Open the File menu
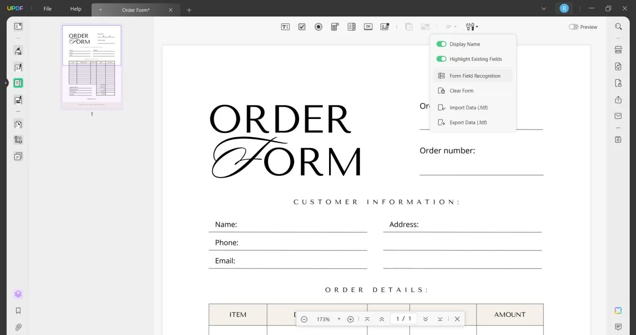 pos(48,9)
